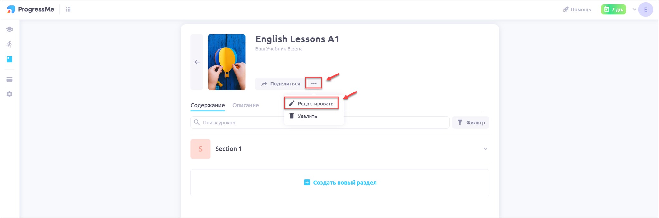
Task: Open the account dropdown arrow
Action: [x=634, y=9]
